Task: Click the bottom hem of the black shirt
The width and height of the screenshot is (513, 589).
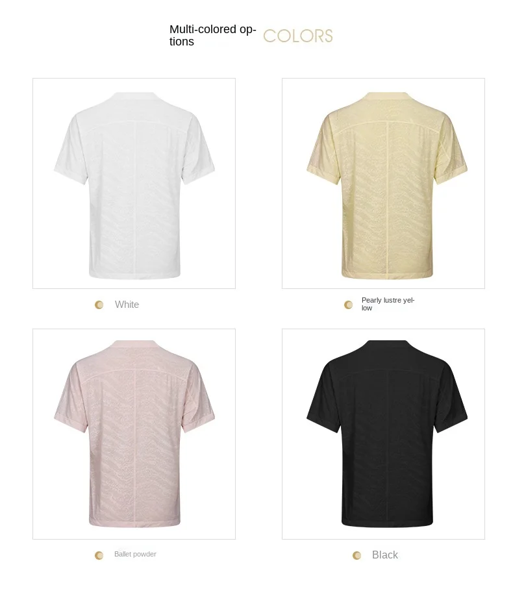Action: (x=387, y=523)
